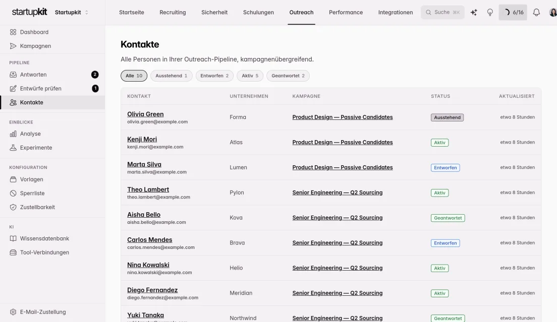The width and height of the screenshot is (557, 322).
Task: Click the Aktiv badge in Kenji Mori's row
Action: [440, 143]
